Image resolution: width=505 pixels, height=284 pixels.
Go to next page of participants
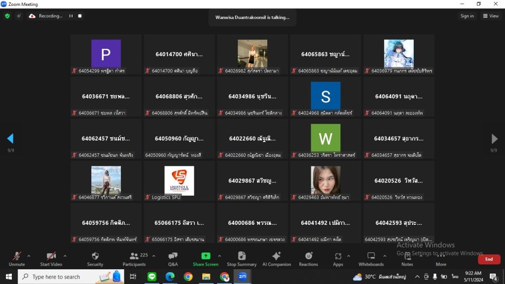494,139
